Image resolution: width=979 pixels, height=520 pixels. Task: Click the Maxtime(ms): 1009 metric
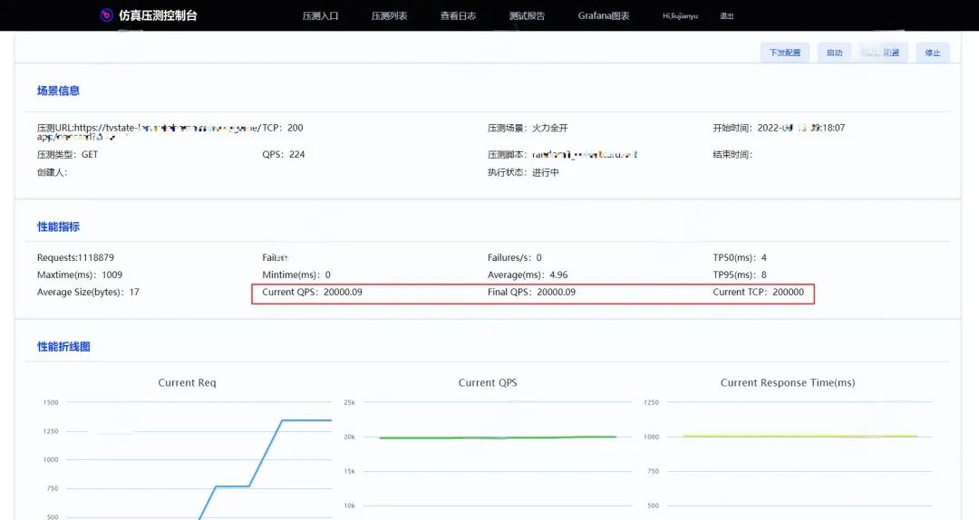click(x=79, y=274)
